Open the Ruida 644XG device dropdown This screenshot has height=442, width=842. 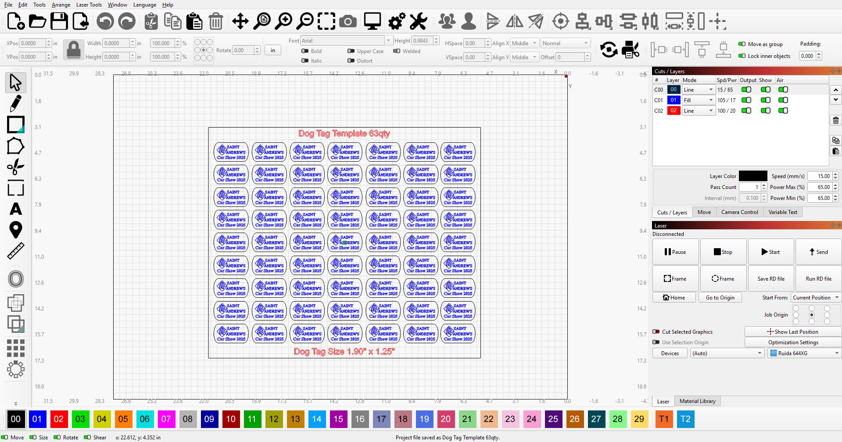coord(804,353)
